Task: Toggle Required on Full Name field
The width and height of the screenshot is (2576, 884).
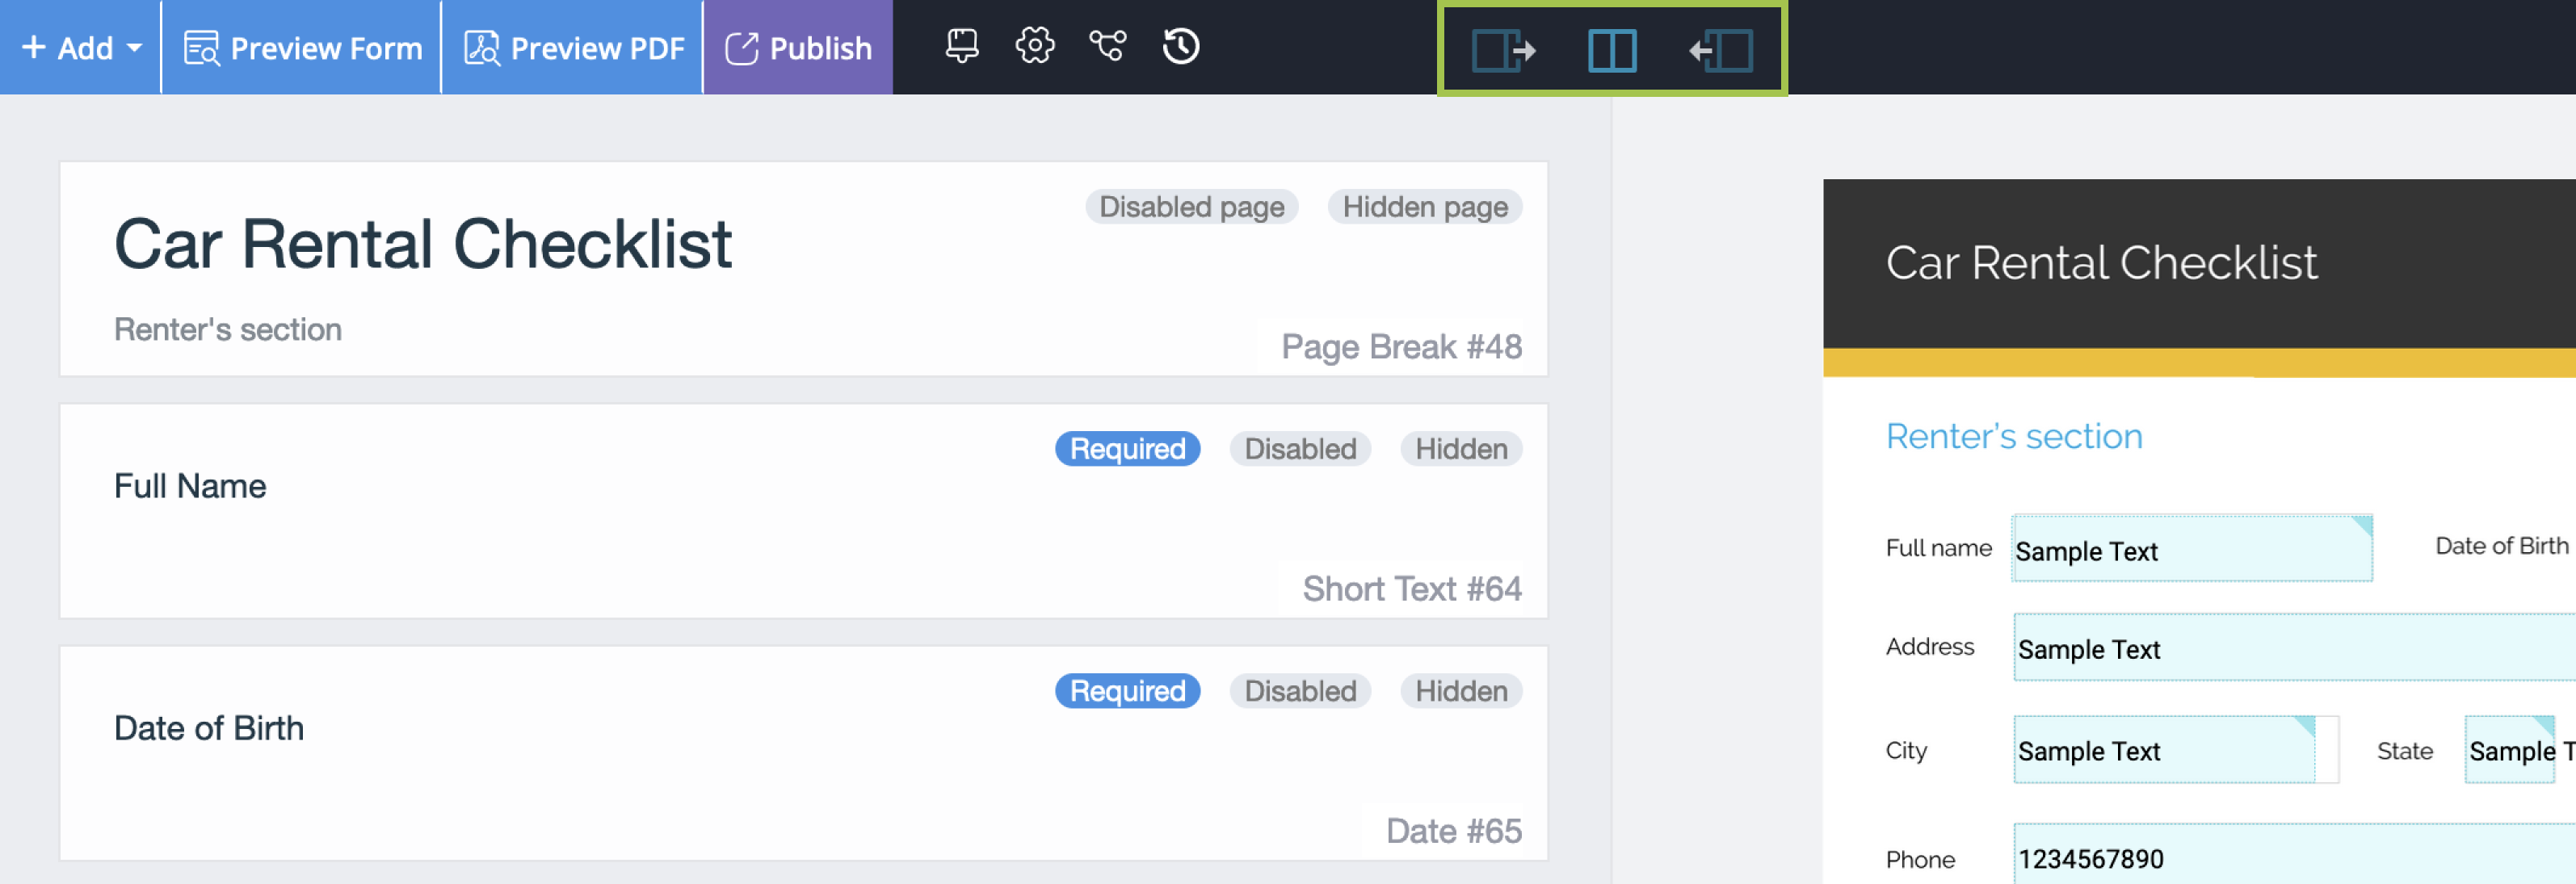Action: (x=1127, y=449)
